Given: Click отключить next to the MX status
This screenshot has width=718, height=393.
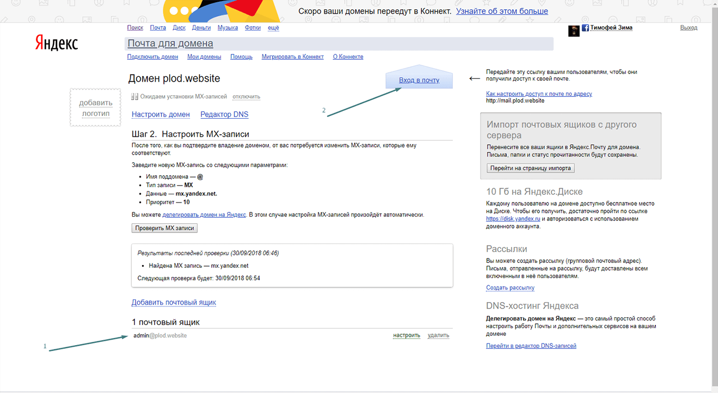Looking at the screenshot, I should [x=246, y=96].
